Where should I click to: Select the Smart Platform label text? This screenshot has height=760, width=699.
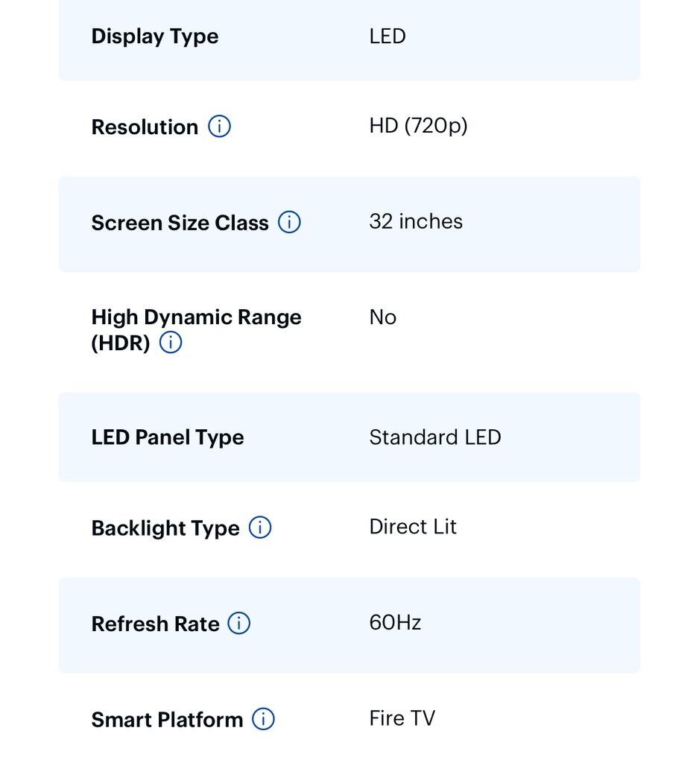(x=167, y=720)
